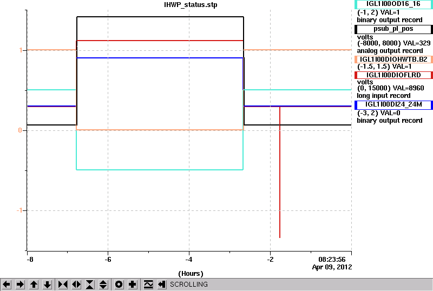Click the IHWP_status.stp plot title

coord(191,5)
